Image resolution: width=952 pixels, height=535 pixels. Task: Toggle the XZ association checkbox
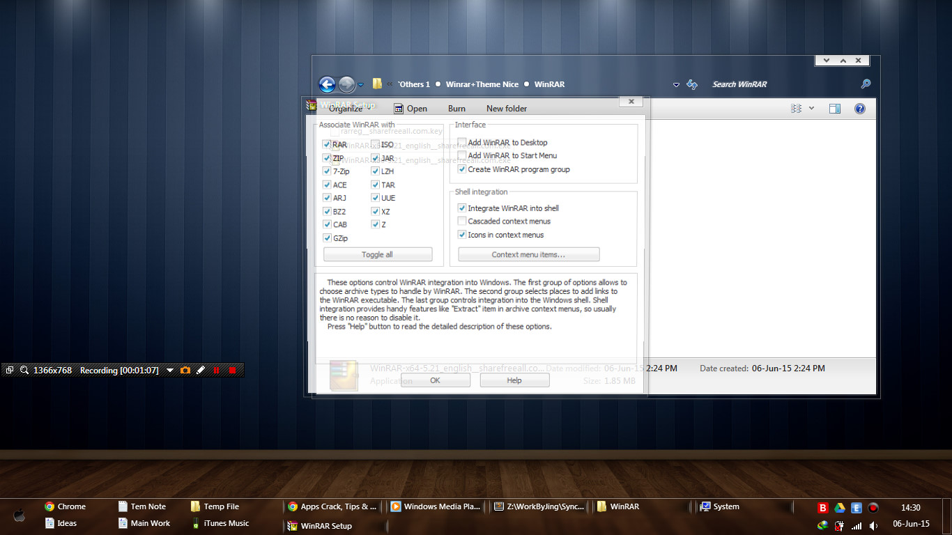click(376, 211)
